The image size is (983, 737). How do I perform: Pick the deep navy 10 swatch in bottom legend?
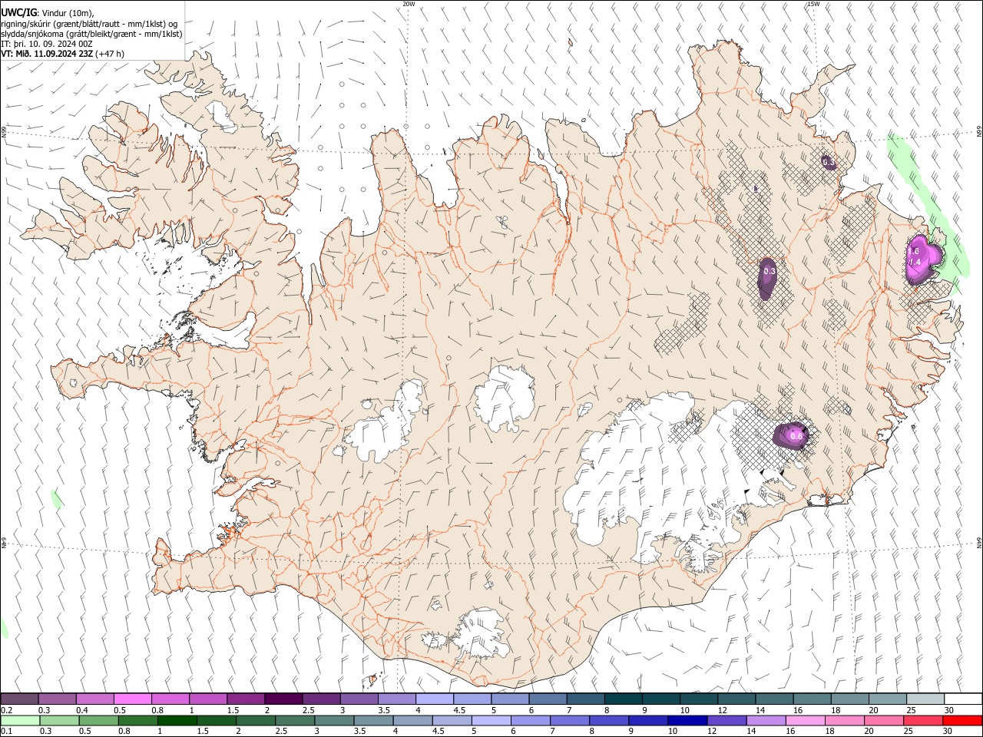pyautogui.click(x=687, y=721)
